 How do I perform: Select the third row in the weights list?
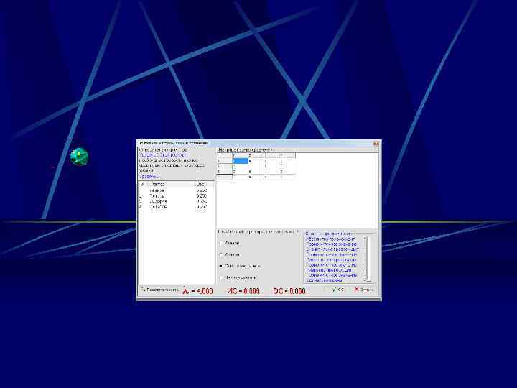[176, 201]
